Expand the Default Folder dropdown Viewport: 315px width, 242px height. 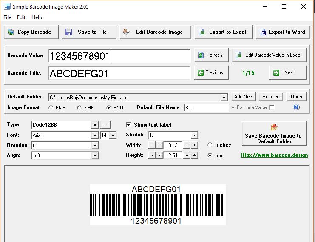(x=224, y=98)
